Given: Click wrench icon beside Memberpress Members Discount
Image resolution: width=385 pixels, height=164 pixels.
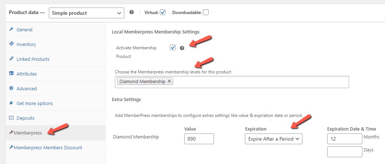Looking at the screenshot, I should (x=11, y=147).
